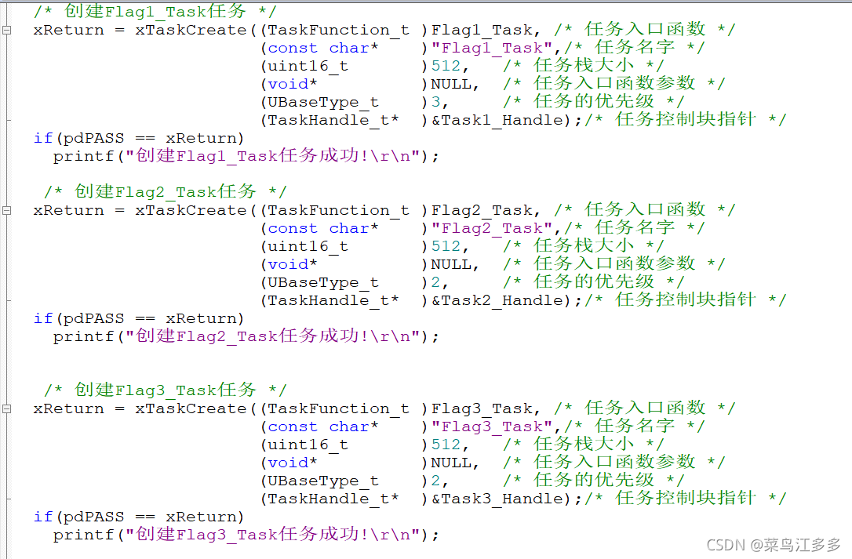
Task: Click printf line for Flag3_Task任务成功
Action: pyautogui.click(x=246, y=535)
